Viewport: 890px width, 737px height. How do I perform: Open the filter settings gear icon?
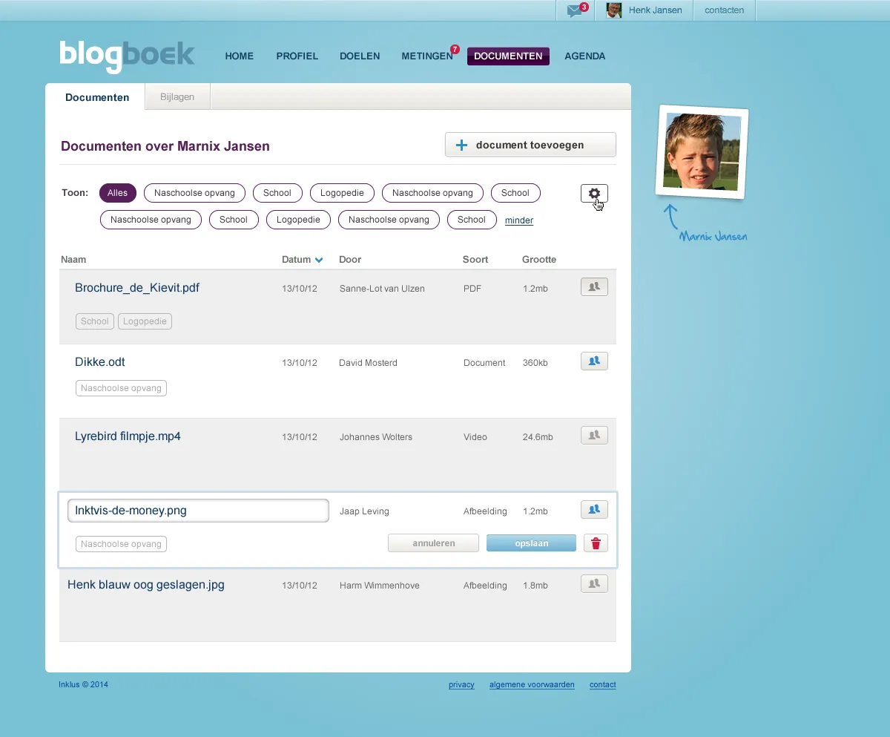[x=593, y=193]
